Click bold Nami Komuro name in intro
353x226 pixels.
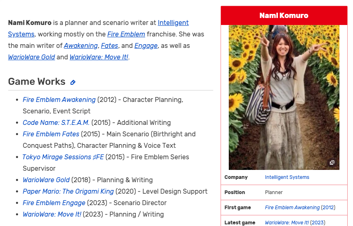[x=30, y=23]
